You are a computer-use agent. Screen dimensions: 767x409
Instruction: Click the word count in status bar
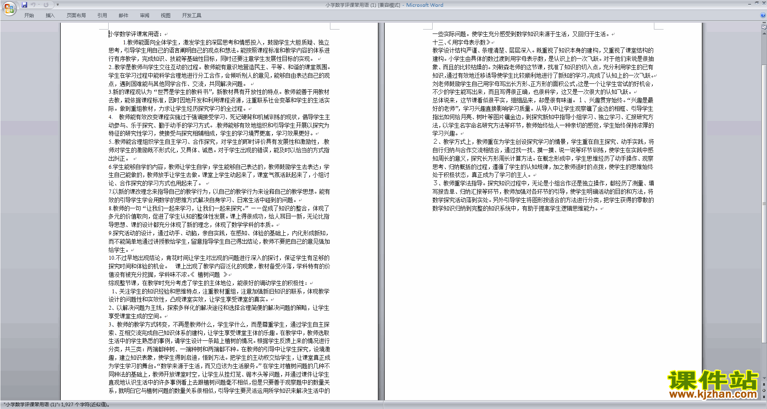(x=56, y=405)
